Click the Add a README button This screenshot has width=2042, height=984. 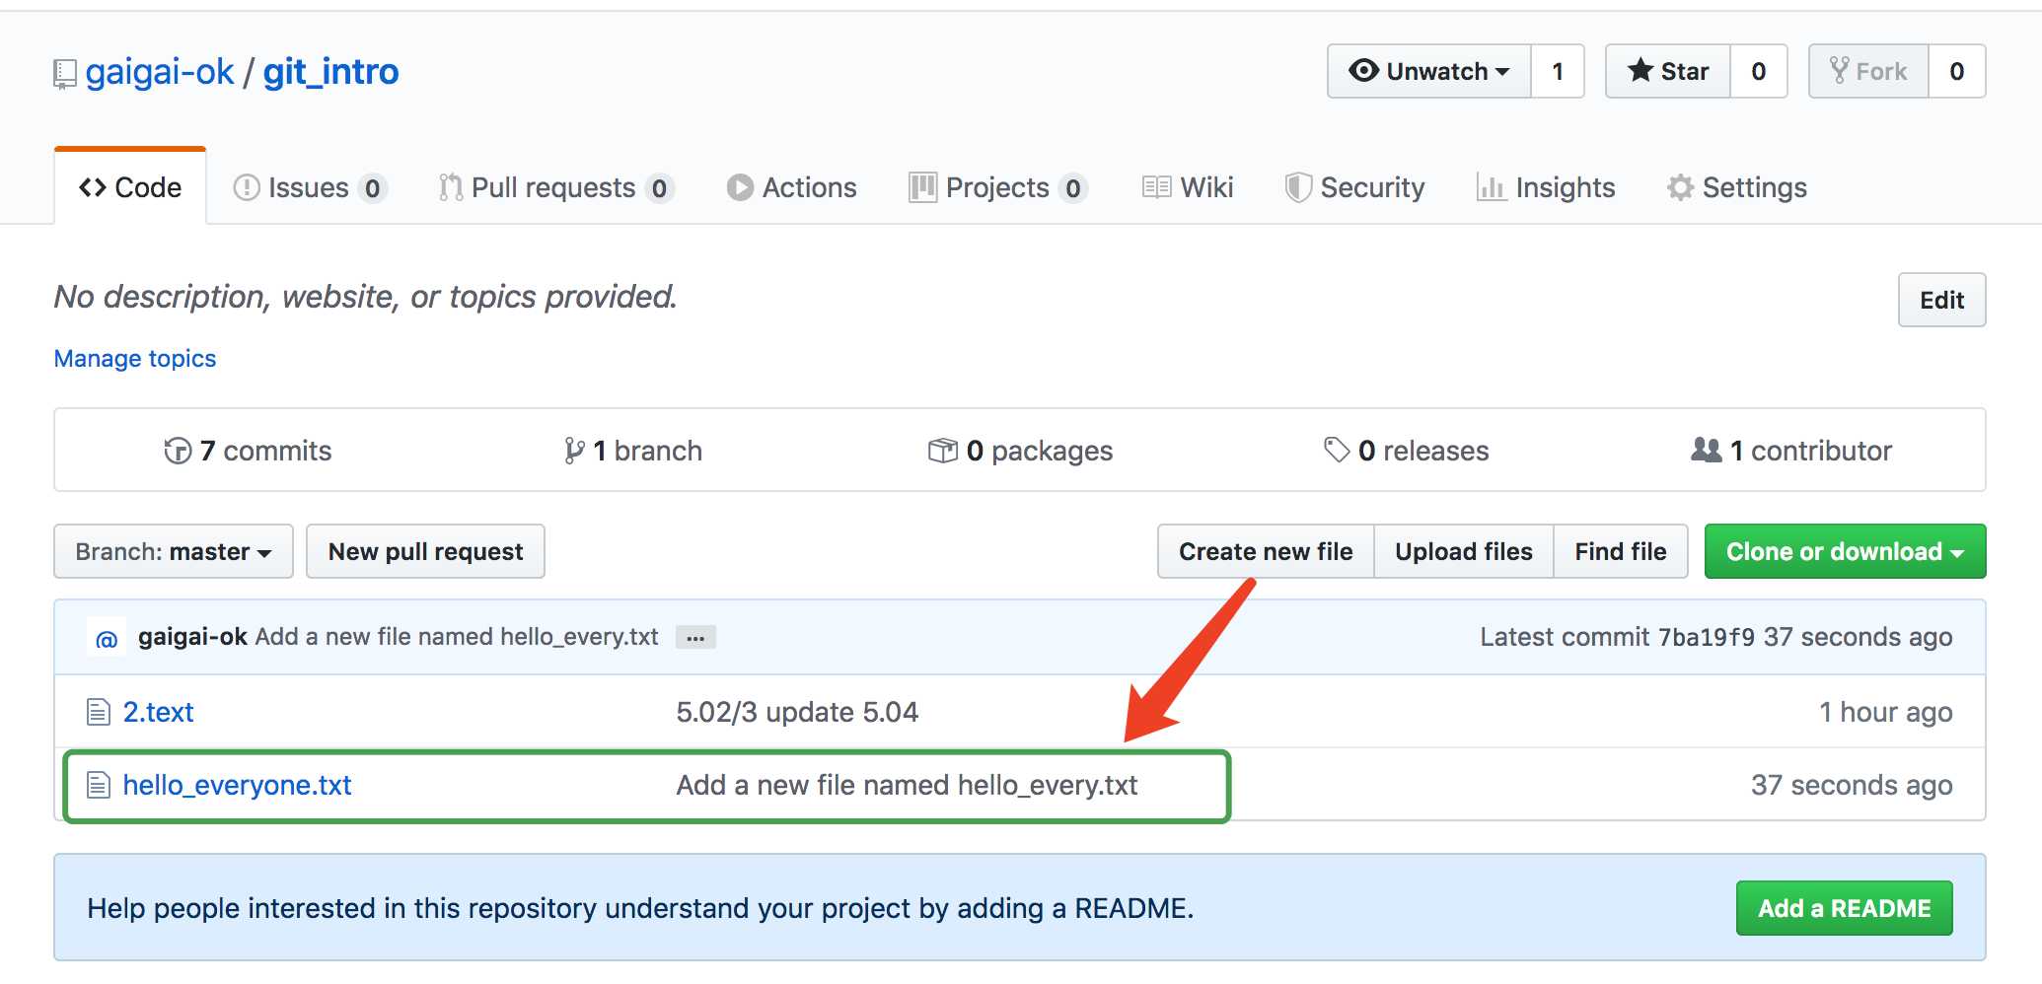tap(1845, 908)
